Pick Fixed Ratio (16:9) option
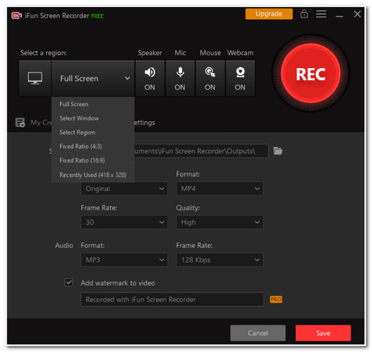This screenshot has height=352, width=372. point(93,161)
